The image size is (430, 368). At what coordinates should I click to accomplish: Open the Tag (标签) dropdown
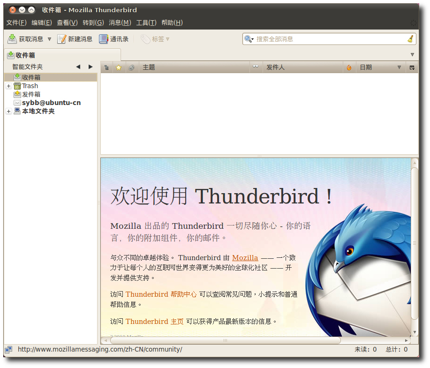(x=155, y=39)
